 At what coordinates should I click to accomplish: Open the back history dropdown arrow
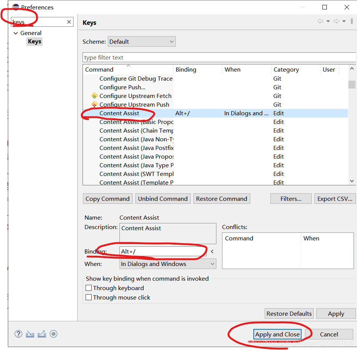328,21
